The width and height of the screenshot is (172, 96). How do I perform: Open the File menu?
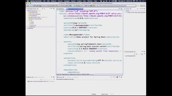coord(44,1)
